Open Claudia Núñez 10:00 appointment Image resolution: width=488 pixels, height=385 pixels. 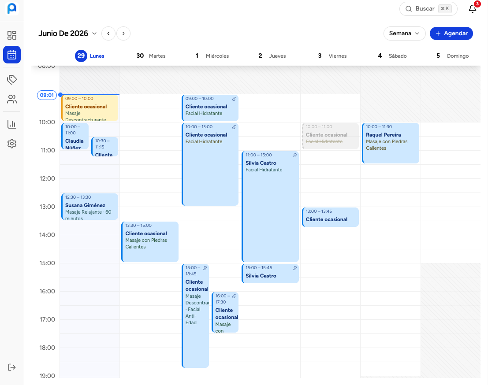75,136
